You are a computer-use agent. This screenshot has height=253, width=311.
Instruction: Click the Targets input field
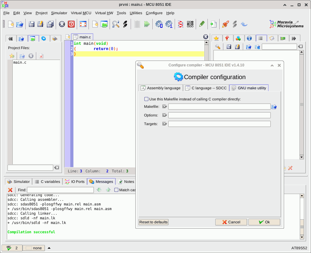tap(219, 124)
